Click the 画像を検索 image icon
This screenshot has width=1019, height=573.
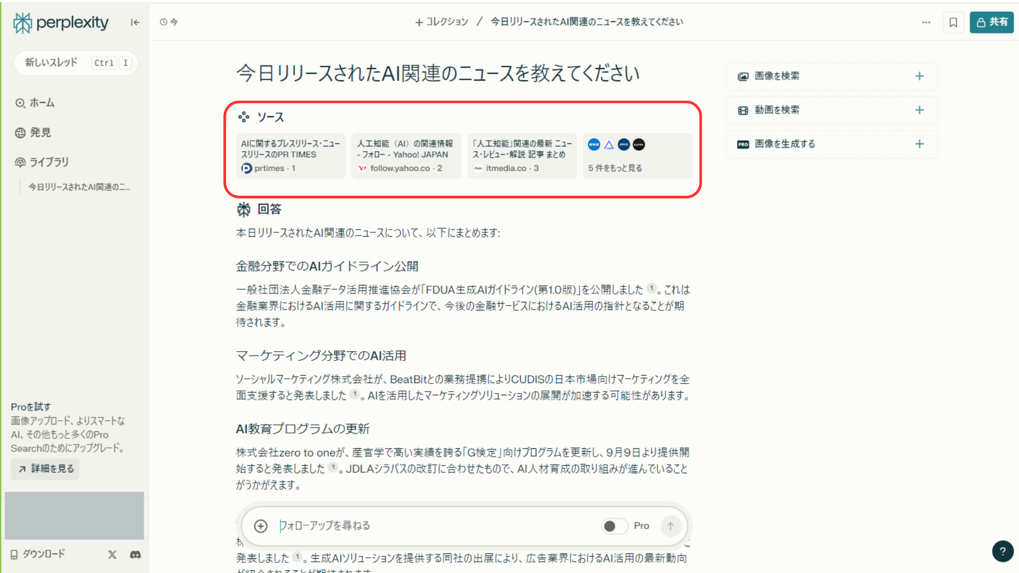point(743,76)
